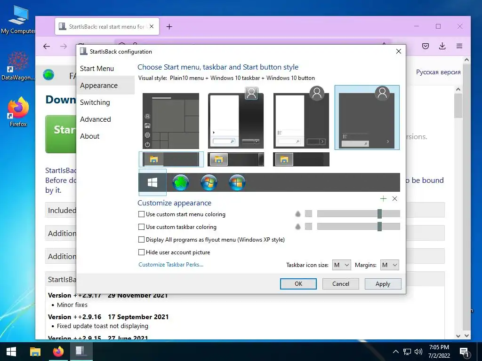The width and height of the screenshot is (482, 361).
Task: Select the Plain10 dark Start menu style
Action: [x=367, y=118]
